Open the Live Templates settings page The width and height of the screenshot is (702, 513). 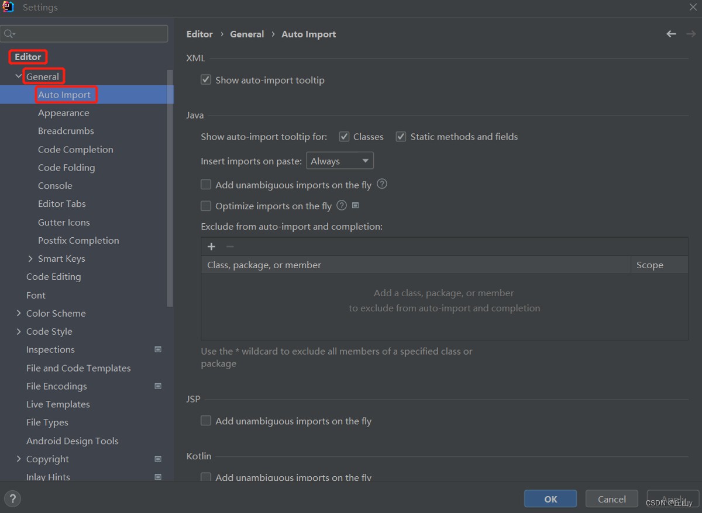point(58,404)
